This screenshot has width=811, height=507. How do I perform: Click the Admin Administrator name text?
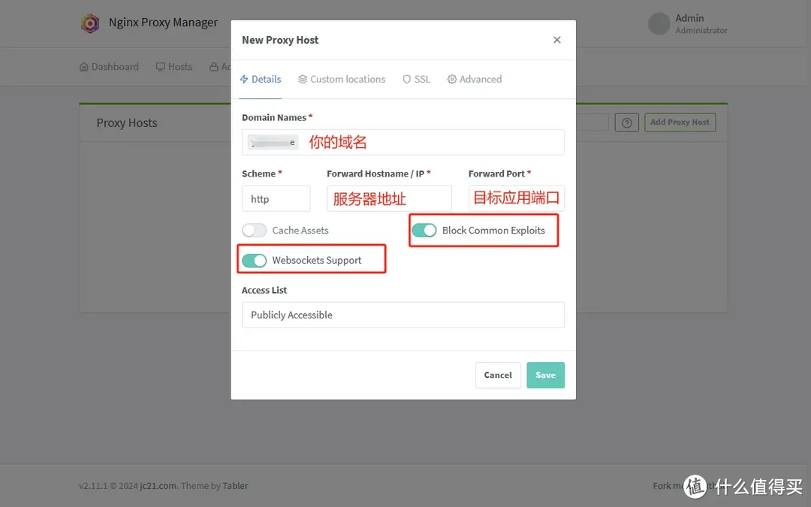tap(701, 24)
